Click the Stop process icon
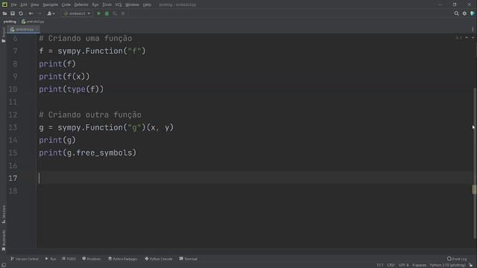This screenshot has height=268, width=477. 123,13
